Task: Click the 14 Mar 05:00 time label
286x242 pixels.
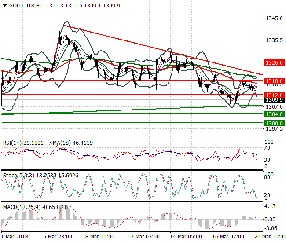Action: coord(186,237)
